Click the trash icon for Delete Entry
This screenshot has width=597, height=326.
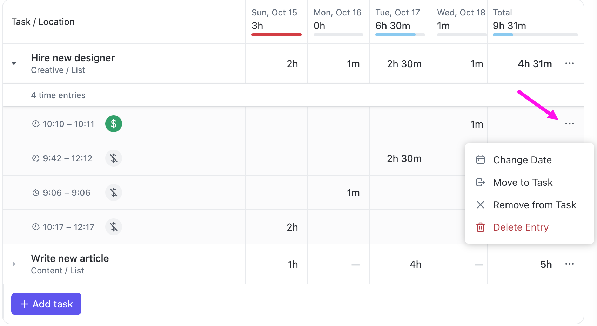[481, 227]
